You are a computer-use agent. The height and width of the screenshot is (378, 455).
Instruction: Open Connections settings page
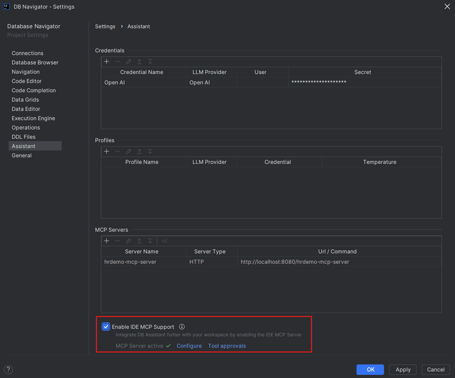pyautogui.click(x=28, y=53)
